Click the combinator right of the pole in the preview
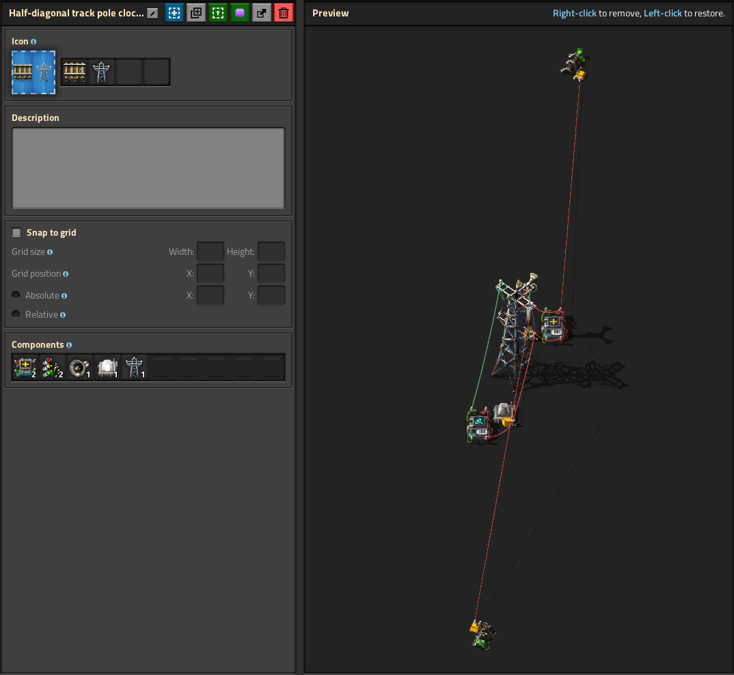The image size is (734, 675). [554, 326]
